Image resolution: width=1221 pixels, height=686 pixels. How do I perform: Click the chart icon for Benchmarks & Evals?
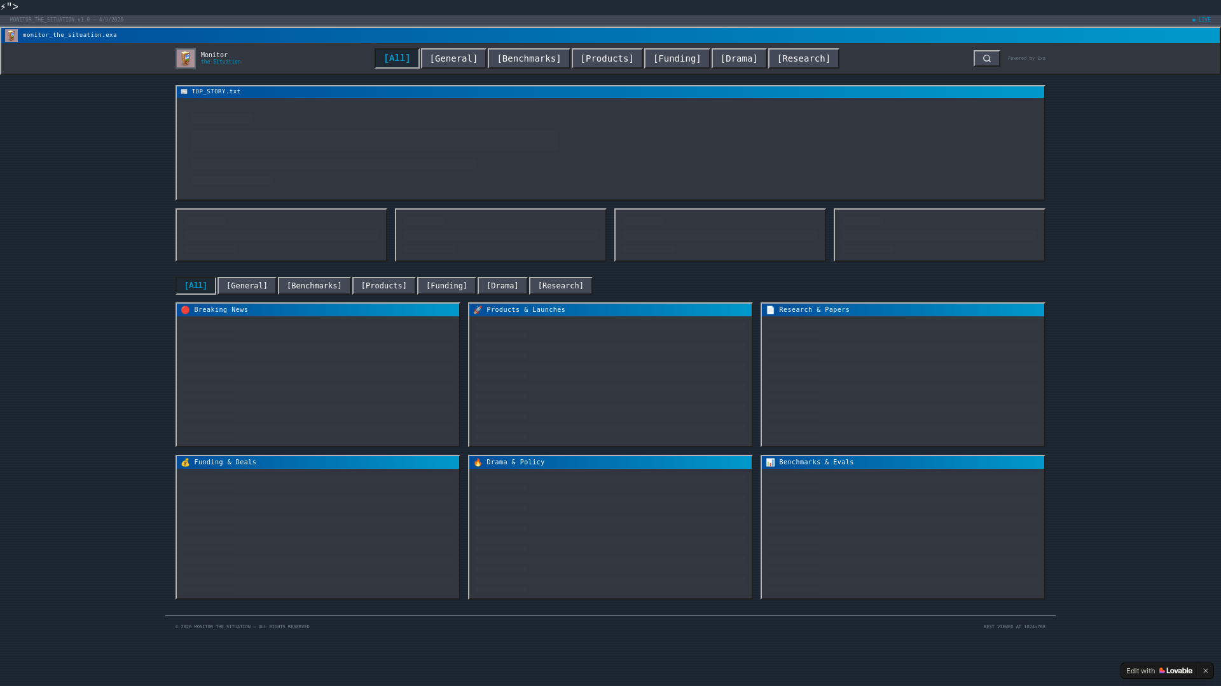click(771, 462)
